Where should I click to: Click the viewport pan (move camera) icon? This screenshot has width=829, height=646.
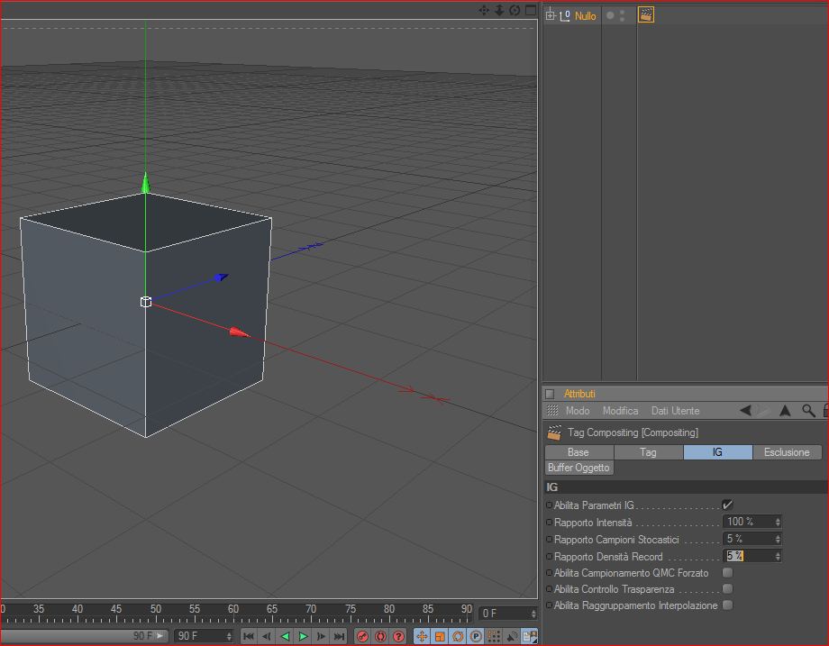tap(484, 11)
